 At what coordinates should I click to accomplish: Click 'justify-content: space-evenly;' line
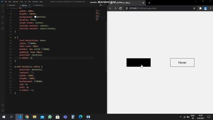point(38,29)
